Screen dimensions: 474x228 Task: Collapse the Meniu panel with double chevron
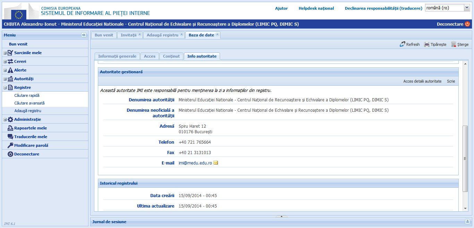84,34
